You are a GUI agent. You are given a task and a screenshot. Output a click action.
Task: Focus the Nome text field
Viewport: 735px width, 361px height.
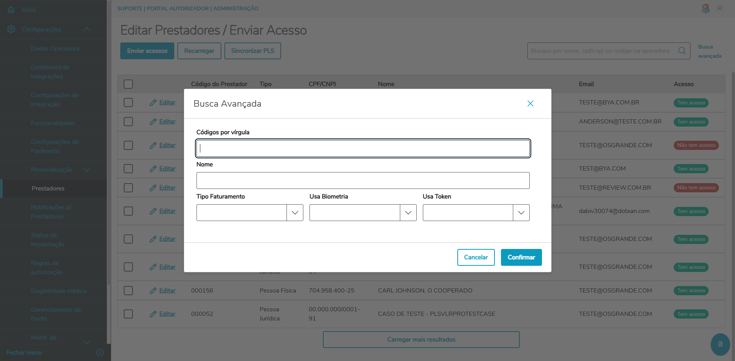tap(363, 180)
